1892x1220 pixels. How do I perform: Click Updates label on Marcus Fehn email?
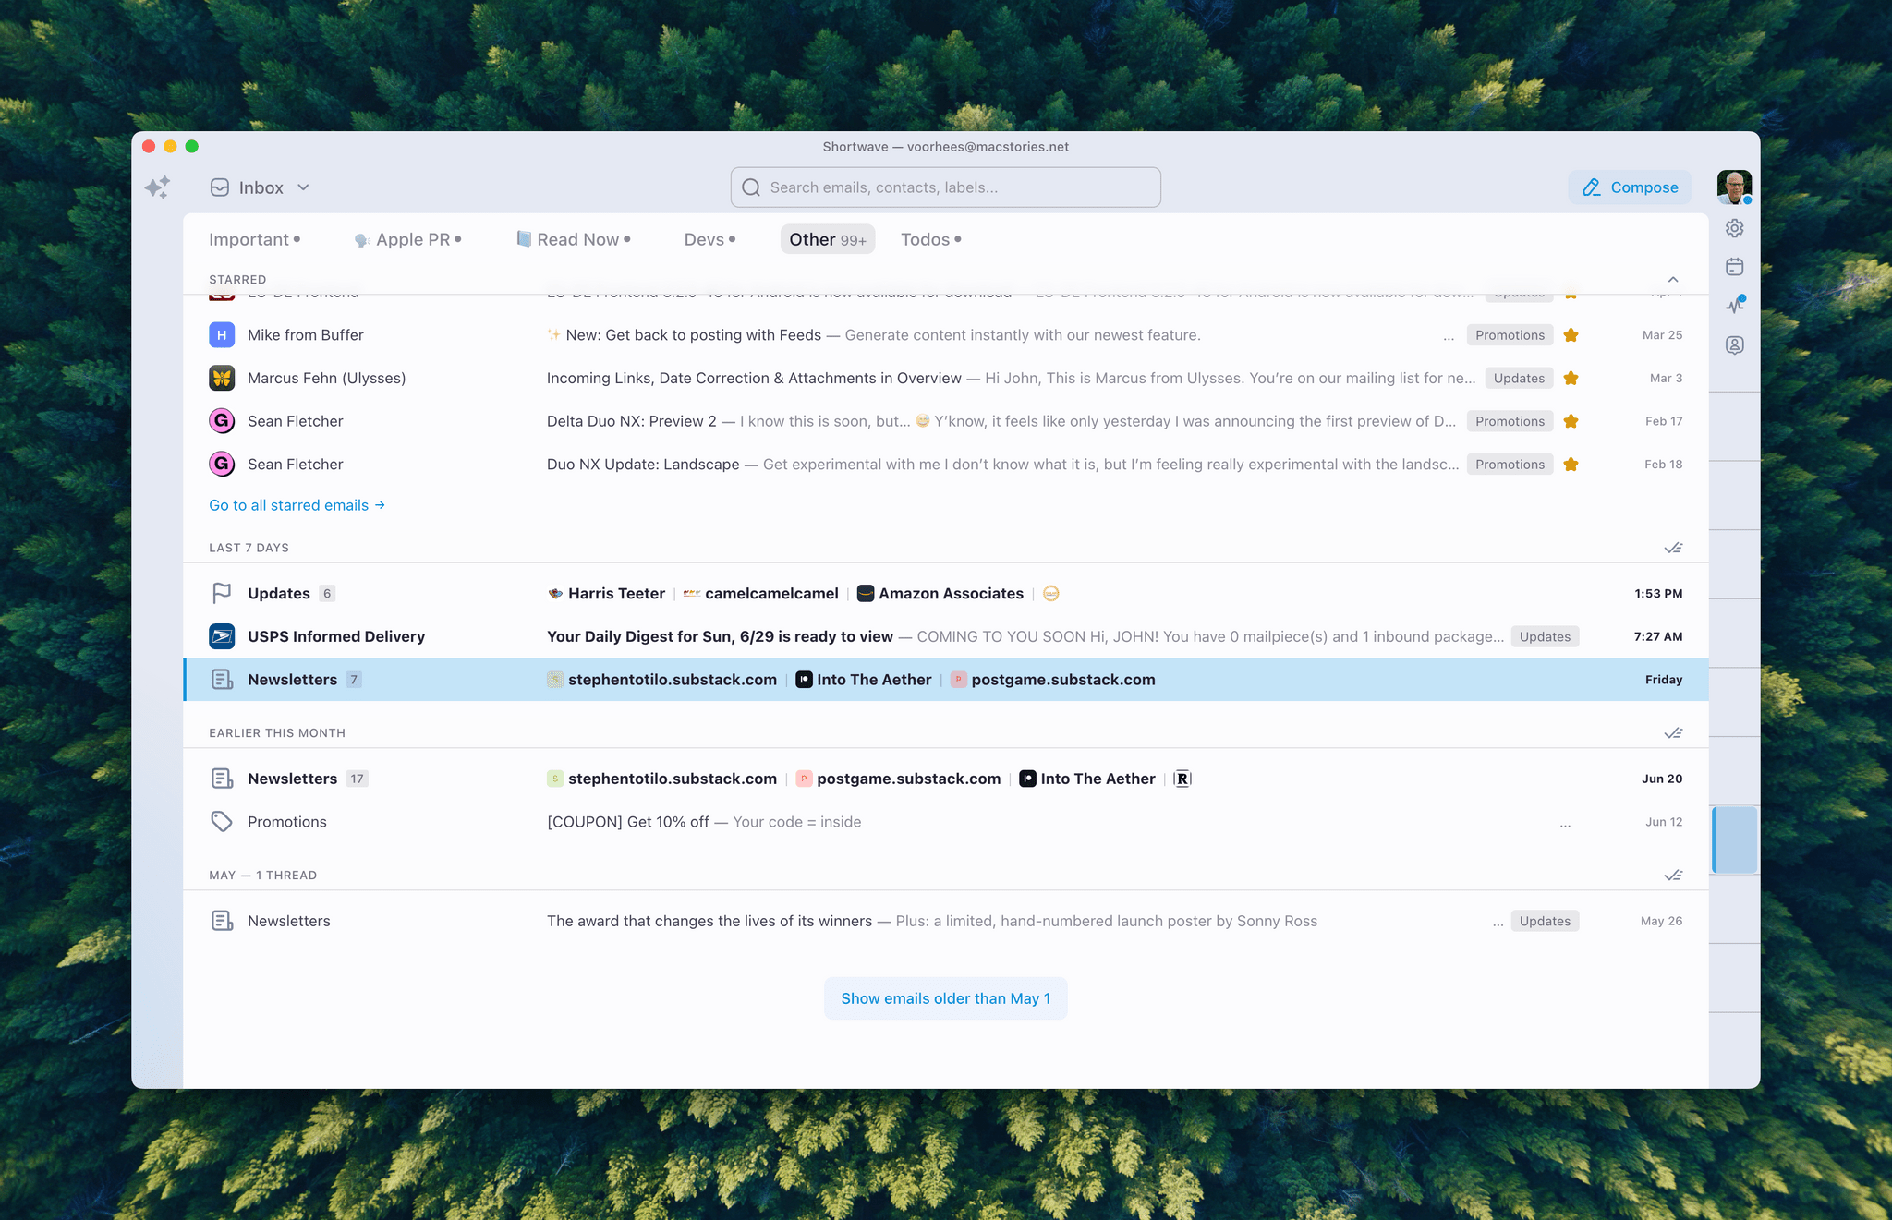click(x=1519, y=378)
